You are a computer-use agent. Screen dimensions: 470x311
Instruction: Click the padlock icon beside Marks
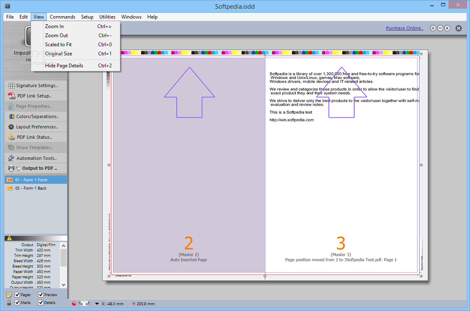click(x=9, y=303)
